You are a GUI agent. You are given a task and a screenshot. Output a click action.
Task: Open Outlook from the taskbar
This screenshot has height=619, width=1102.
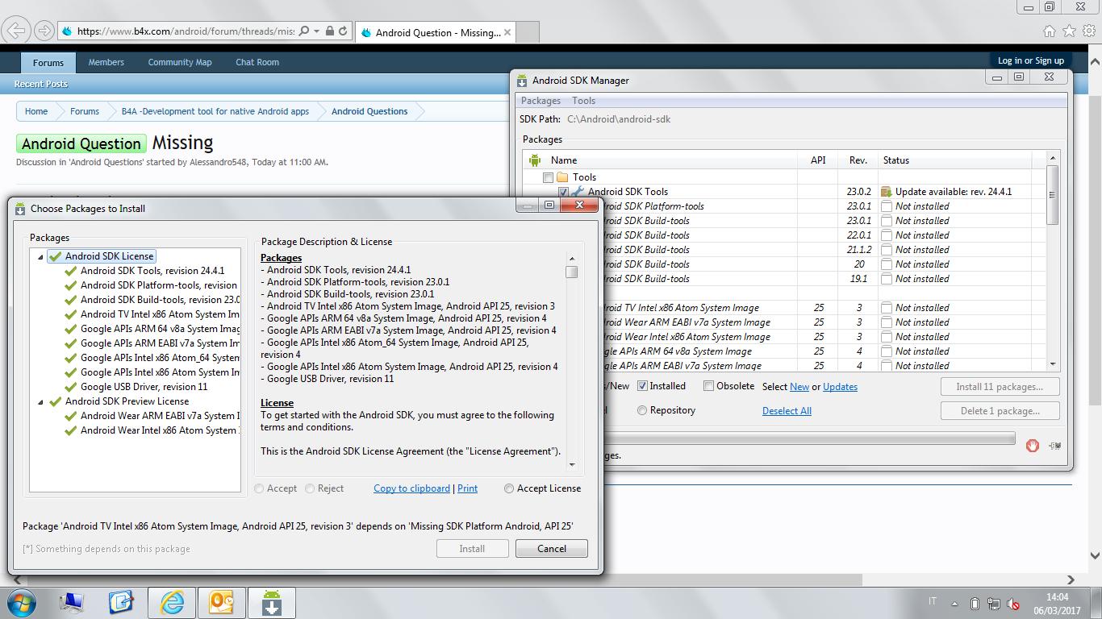(x=221, y=603)
